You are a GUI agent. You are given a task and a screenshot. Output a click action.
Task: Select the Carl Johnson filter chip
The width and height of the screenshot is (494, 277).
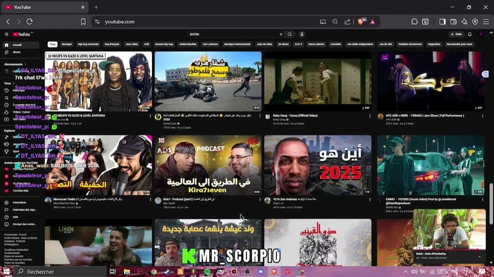click(210, 44)
